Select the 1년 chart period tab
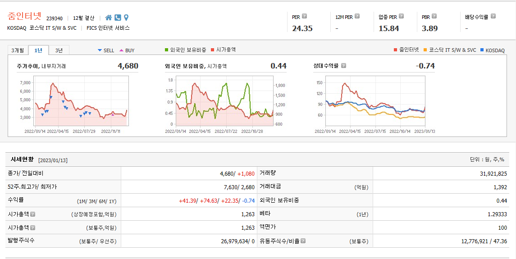Viewport: 516px width, 259px height. 38,50
